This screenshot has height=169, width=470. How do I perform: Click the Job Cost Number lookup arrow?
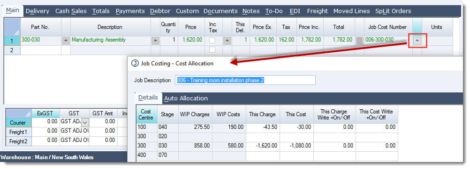pos(417,41)
